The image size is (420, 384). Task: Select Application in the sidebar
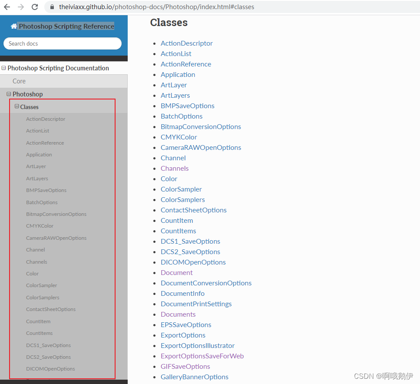pos(39,155)
